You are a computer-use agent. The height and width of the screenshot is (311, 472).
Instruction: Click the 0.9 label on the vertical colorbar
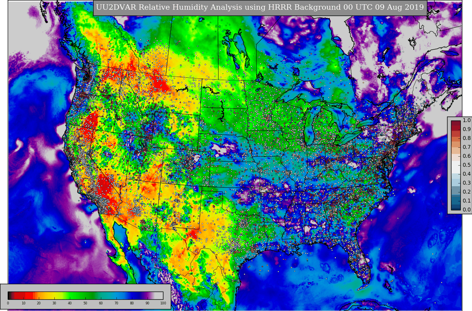pyautogui.click(x=467, y=129)
